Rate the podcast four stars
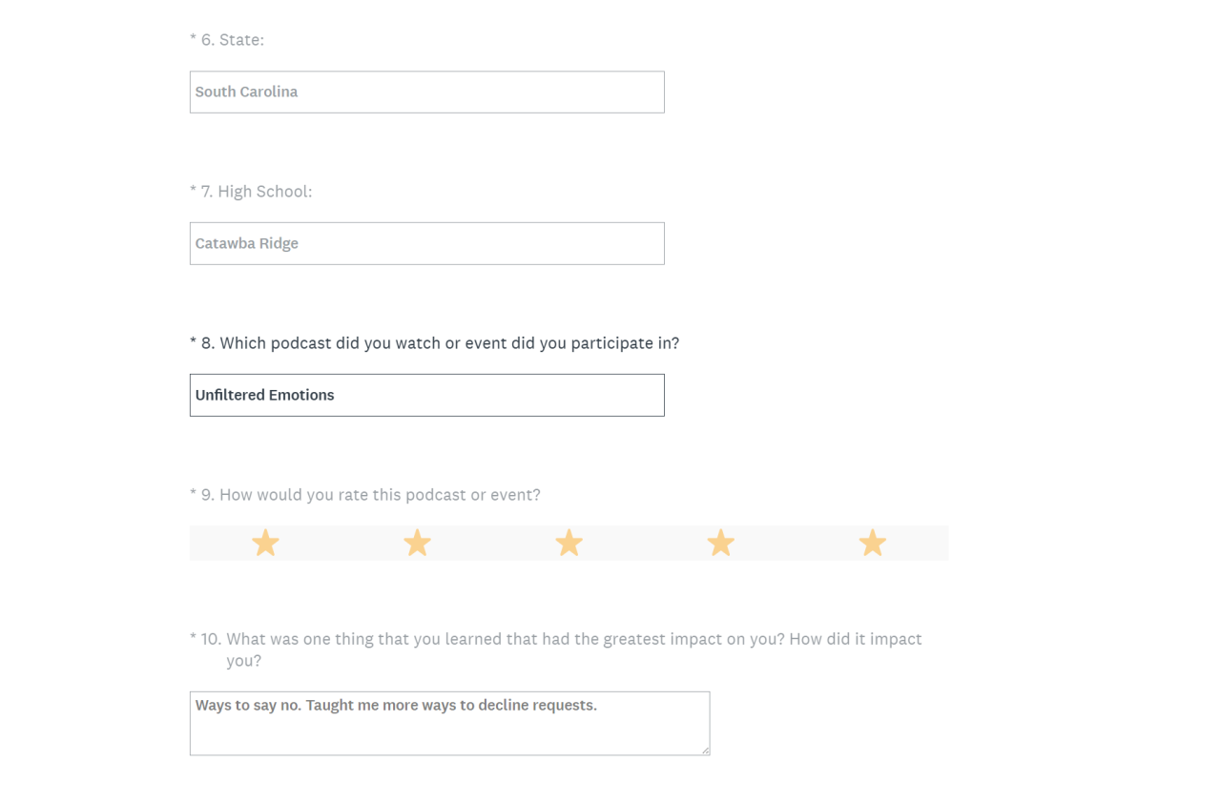Screen dimensions: 1221x803 720,544
